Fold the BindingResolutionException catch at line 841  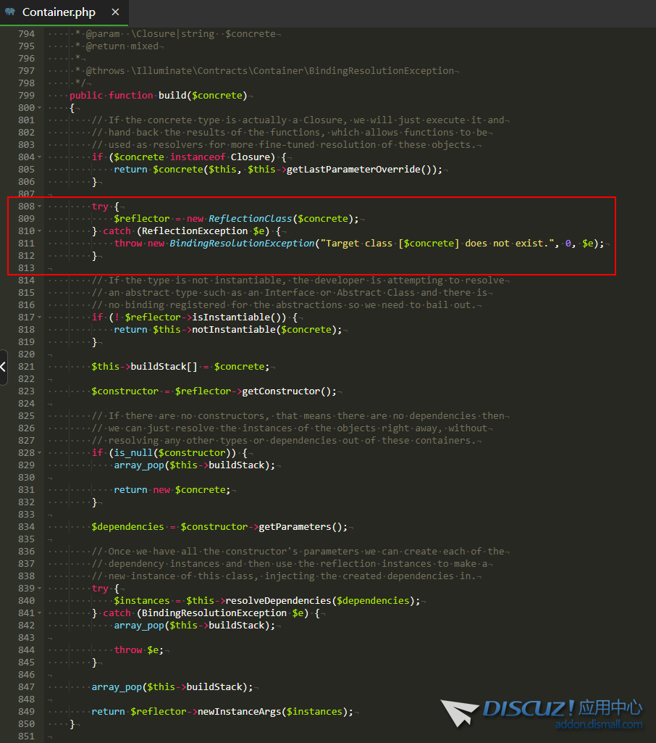coord(39,613)
